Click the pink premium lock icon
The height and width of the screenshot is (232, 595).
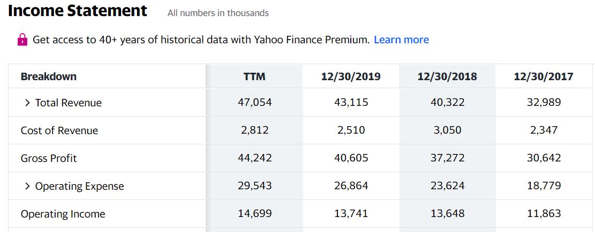[x=22, y=40]
